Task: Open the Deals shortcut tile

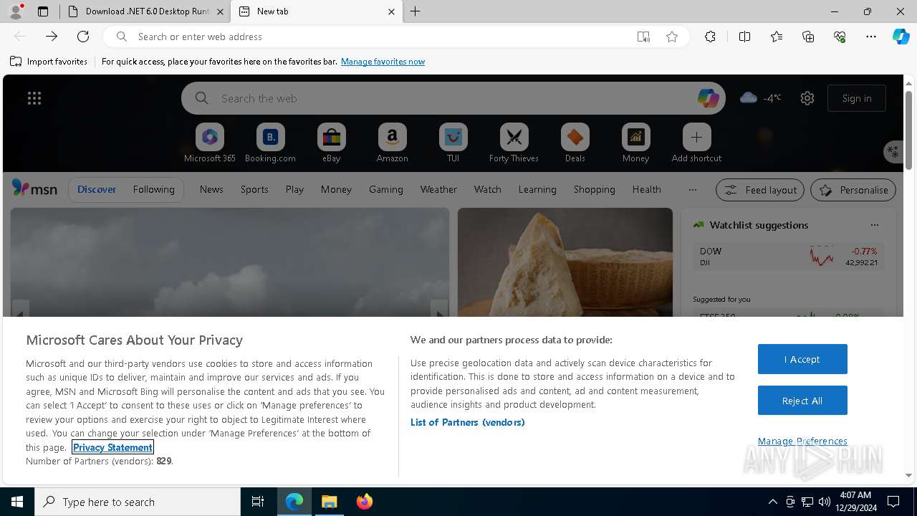Action: [x=575, y=143]
